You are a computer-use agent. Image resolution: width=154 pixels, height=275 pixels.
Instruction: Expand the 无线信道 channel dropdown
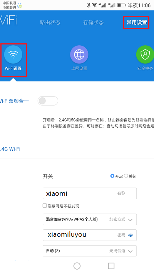click(x=90, y=251)
